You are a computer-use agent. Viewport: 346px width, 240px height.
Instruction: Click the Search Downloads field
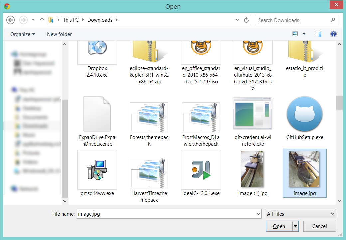(293, 20)
